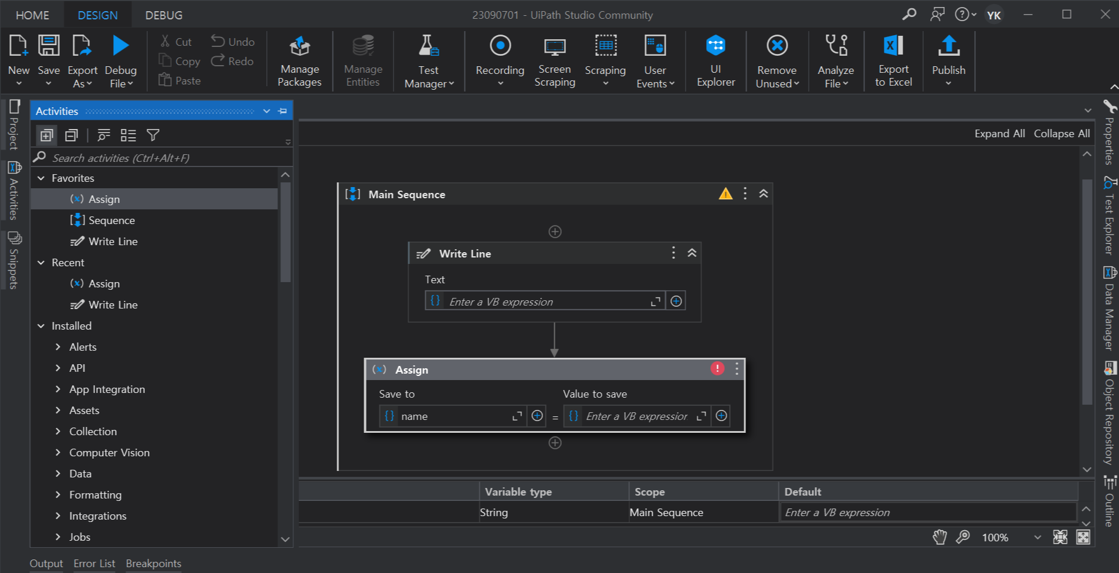Click Copy in the ribbon
Image resolution: width=1119 pixels, height=573 pixels.
click(x=179, y=61)
